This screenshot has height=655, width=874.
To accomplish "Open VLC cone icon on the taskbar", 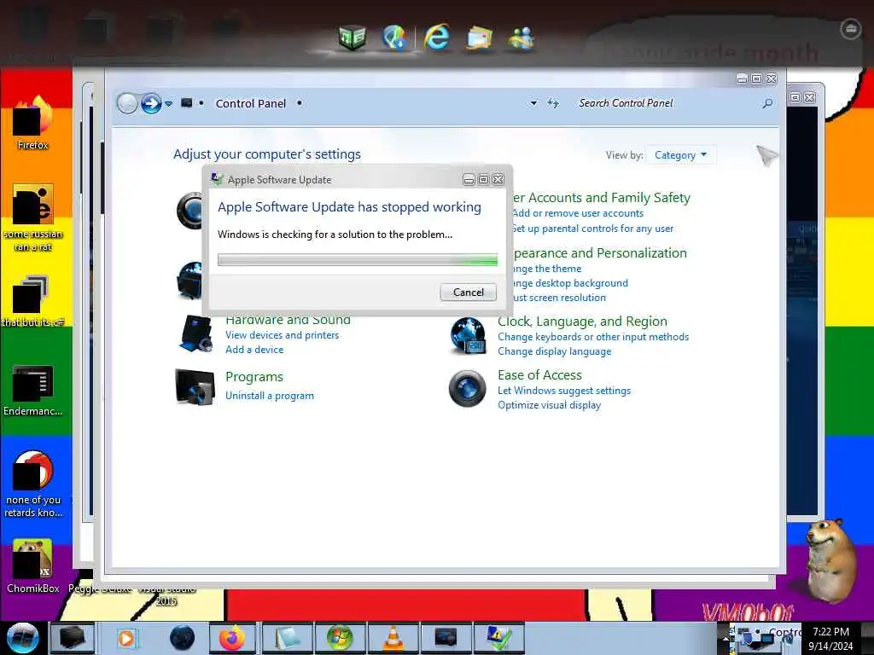I will click(x=393, y=638).
